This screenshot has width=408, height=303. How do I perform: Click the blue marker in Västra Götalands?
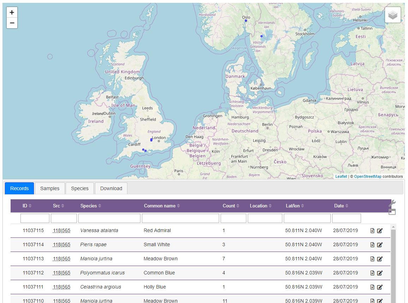pyautogui.click(x=262, y=36)
